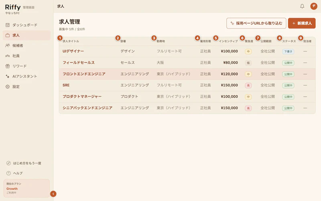The height and width of the screenshot is (201, 321).
Task: Click the ステータス column header
Action: (x=289, y=41)
